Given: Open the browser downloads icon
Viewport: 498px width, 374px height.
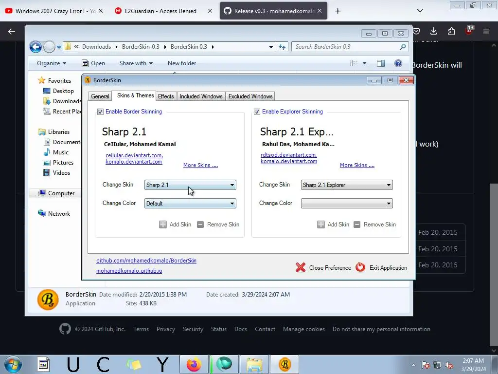Looking at the screenshot, I should coord(433,31).
